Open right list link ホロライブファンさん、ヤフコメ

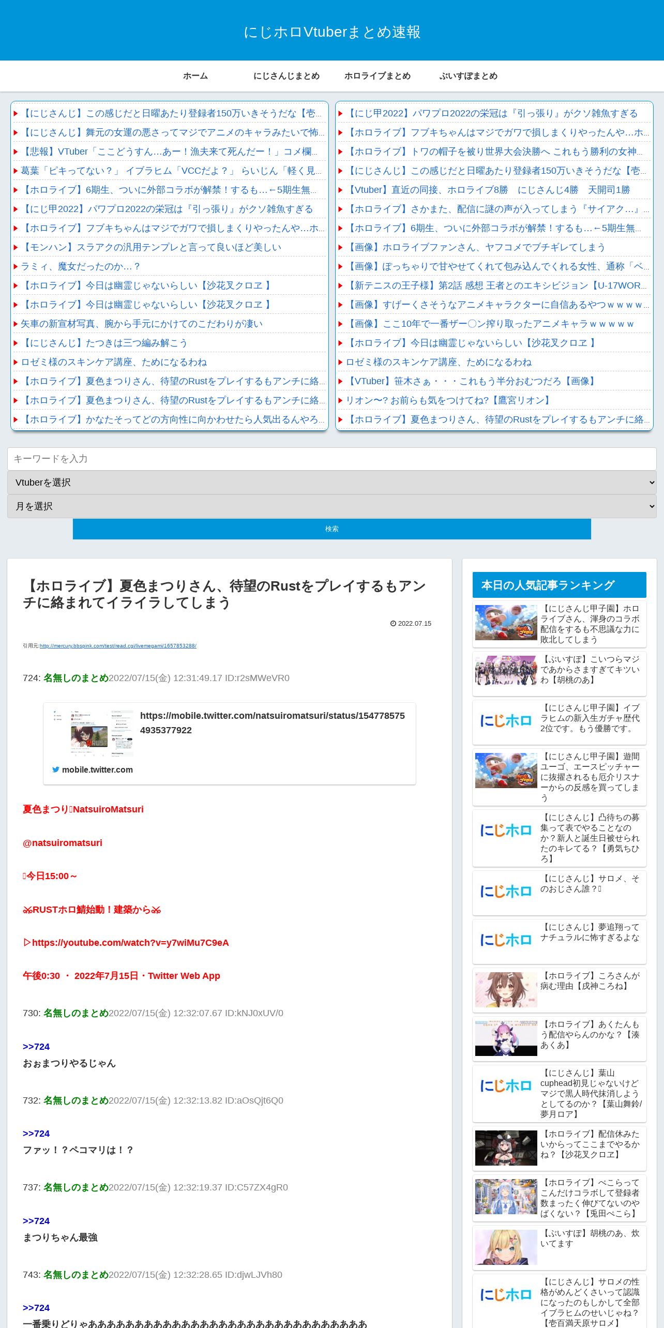(475, 247)
